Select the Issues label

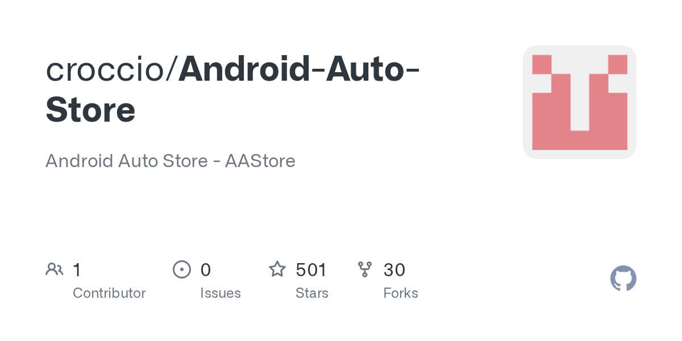point(221,293)
